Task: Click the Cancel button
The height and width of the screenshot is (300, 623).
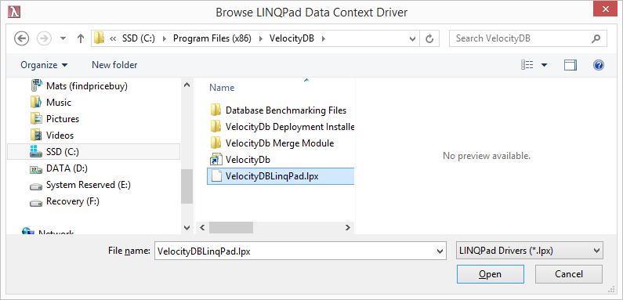Action: pos(569,274)
